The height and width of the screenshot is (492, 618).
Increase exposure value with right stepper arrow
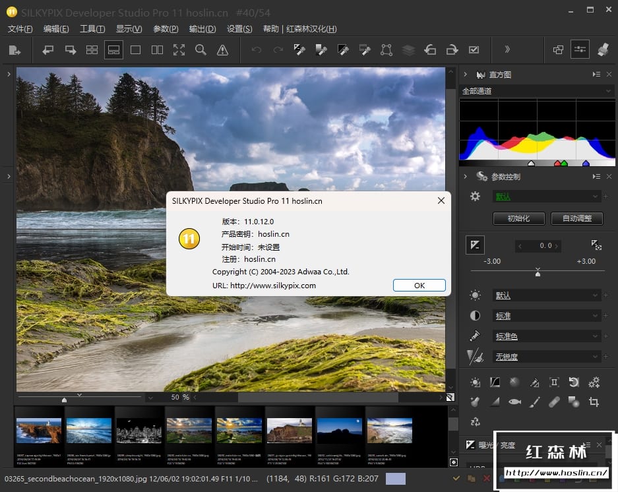556,246
